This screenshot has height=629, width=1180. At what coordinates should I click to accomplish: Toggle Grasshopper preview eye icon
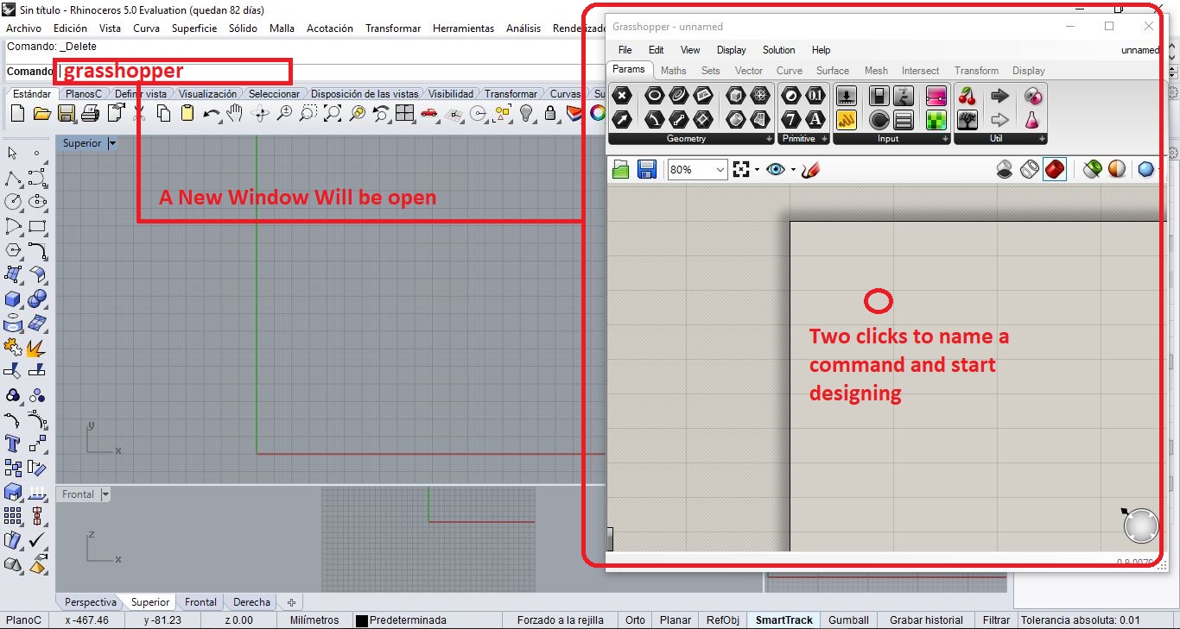tap(776, 169)
